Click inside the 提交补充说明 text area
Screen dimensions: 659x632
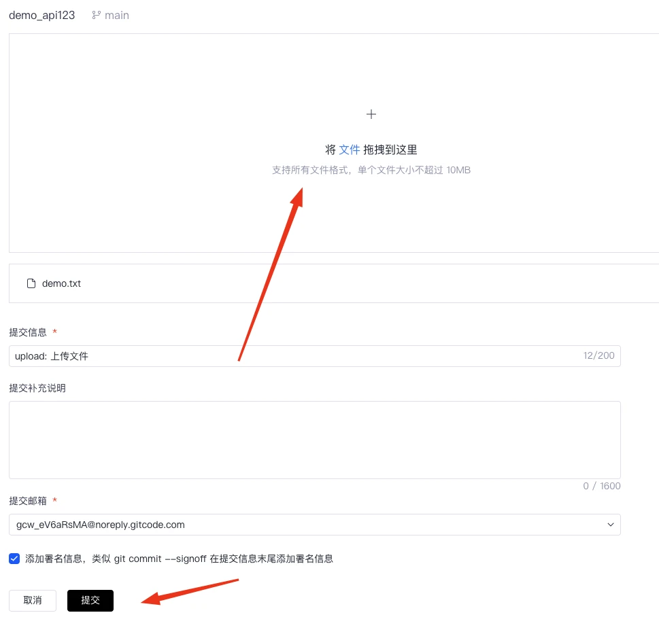(x=314, y=440)
